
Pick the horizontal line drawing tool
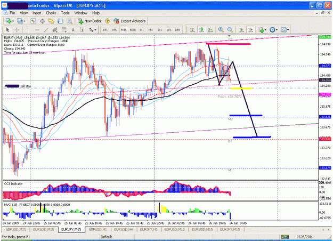(x=37, y=30)
